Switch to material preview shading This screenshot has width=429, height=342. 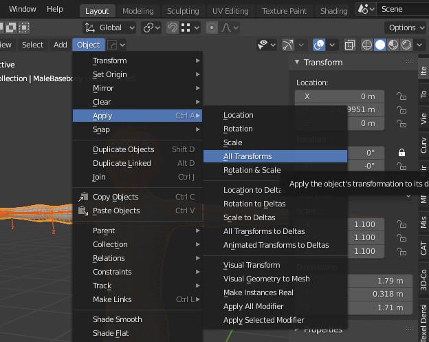click(x=393, y=45)
